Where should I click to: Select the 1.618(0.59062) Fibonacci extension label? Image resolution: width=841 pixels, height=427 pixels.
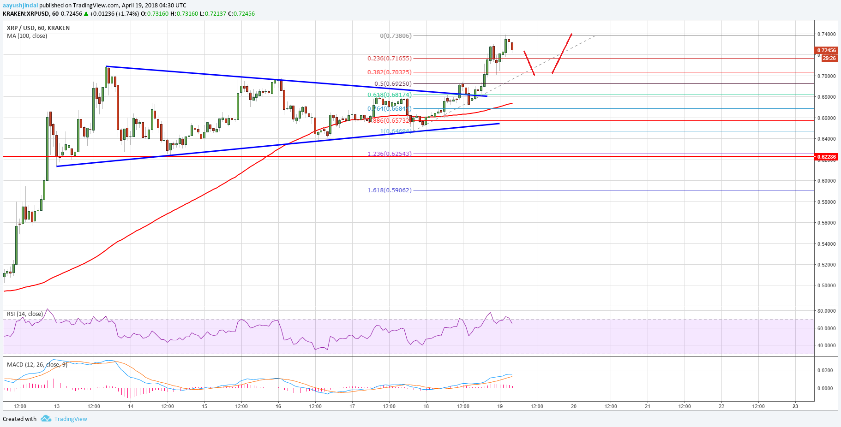pos(389,190)
